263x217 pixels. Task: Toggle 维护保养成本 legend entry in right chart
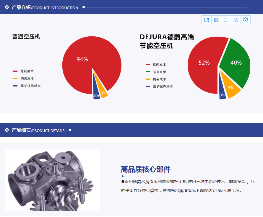[163, 87]
